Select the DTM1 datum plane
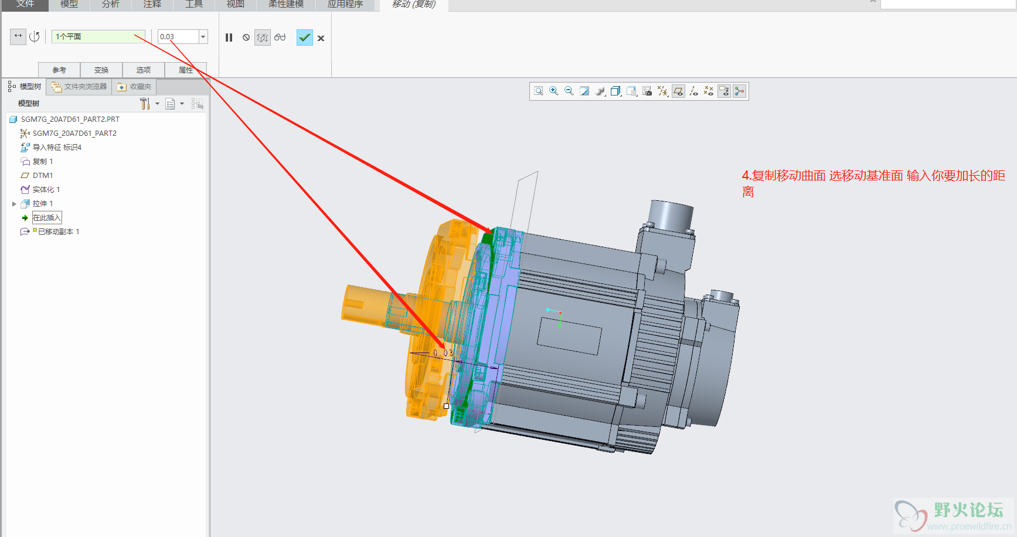The height and width of the screenshot is (537, 1017). tap(37, 175)
